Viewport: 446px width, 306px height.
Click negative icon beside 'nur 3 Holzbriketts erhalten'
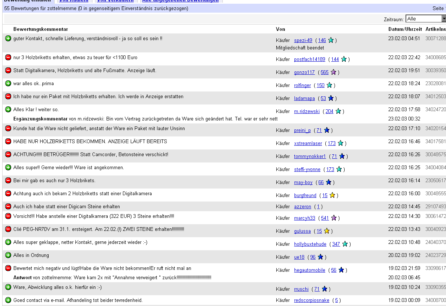[8, 57]
